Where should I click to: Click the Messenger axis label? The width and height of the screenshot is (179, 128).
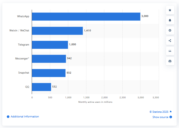(22, 59)
